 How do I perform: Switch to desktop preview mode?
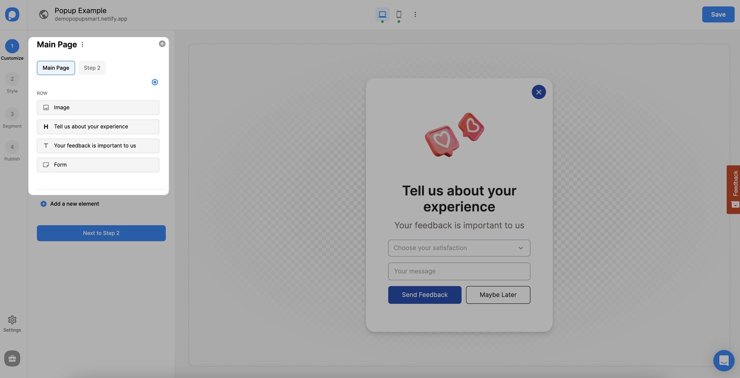point(382,14)
